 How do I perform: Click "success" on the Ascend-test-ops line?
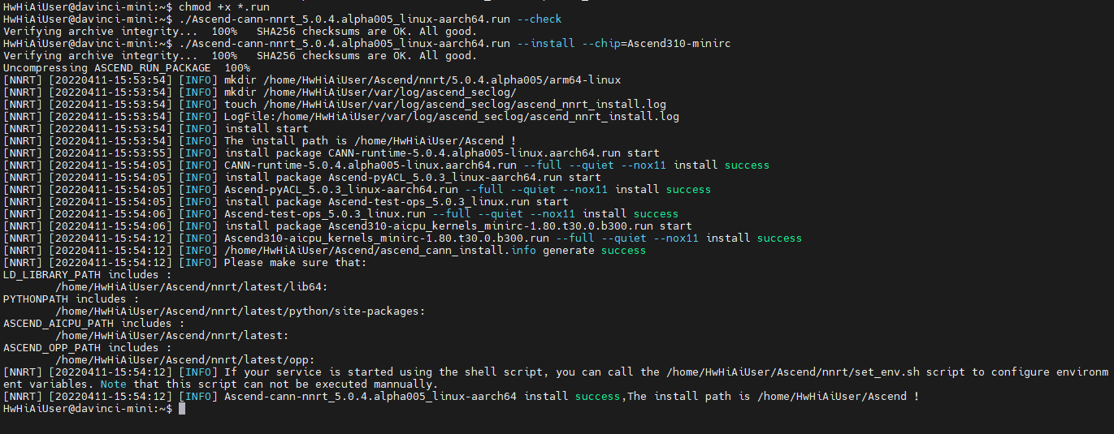655,213
